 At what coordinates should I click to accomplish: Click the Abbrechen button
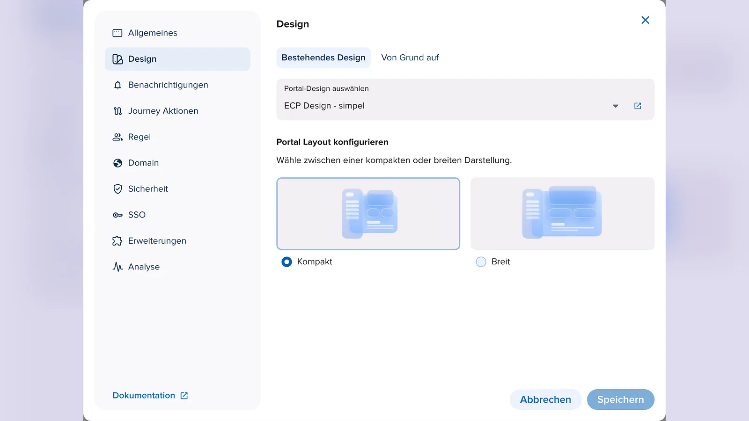click(x=545, y=399)
